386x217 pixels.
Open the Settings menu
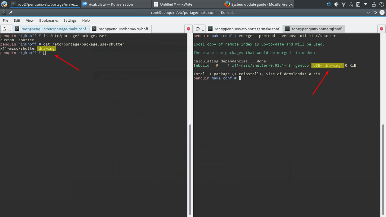70,20
